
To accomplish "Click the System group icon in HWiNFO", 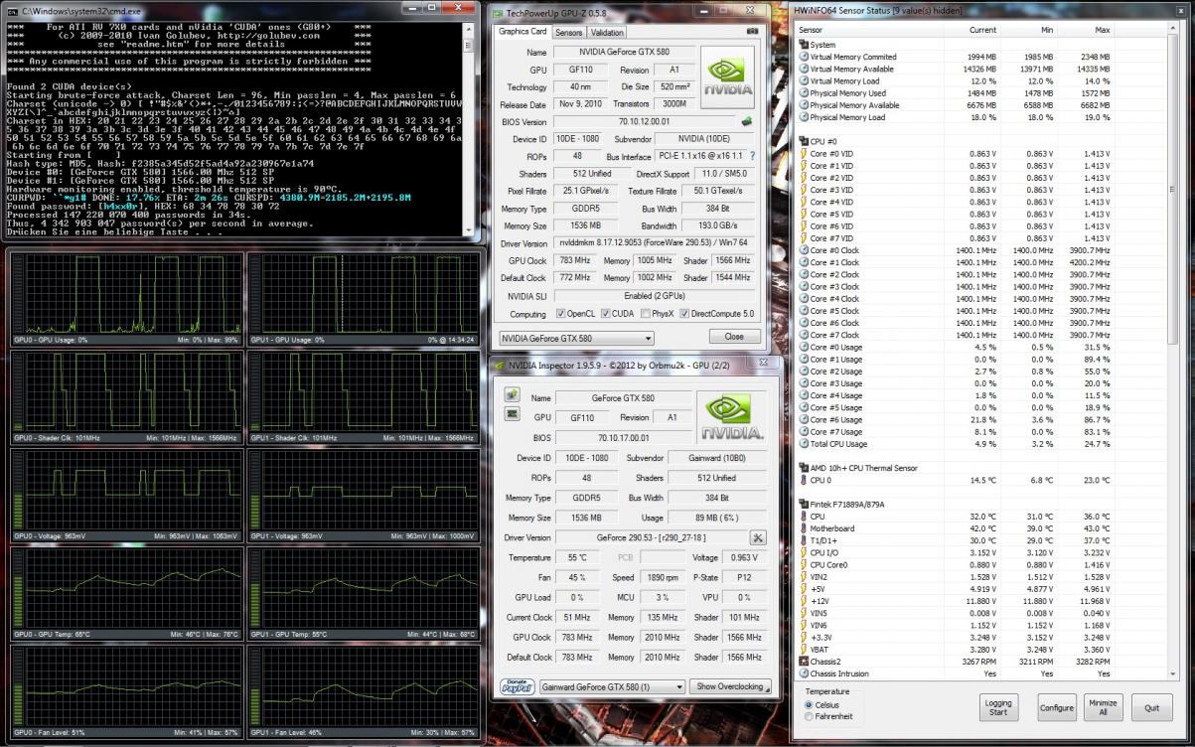I will (804, 45).
